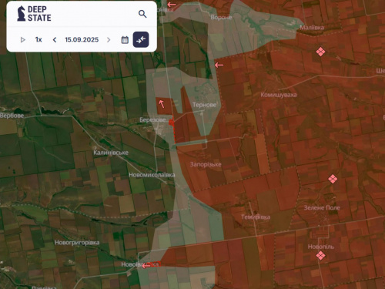This screenshot has width=385, height=289.
Task: Go to previous date with left chevron
Action: click(x=55, y=40)
